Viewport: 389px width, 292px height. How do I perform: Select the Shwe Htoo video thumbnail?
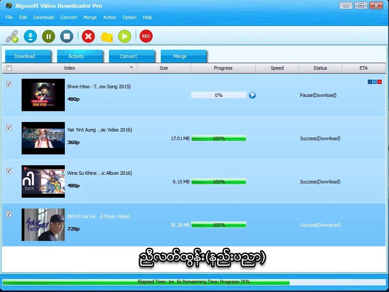pos(43,95)
